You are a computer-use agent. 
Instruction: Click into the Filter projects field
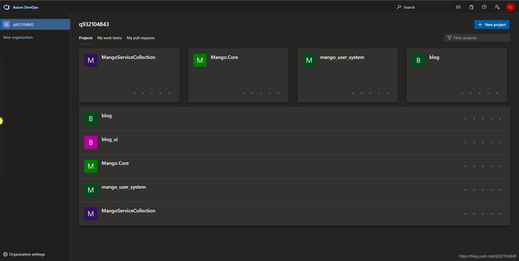477,38
